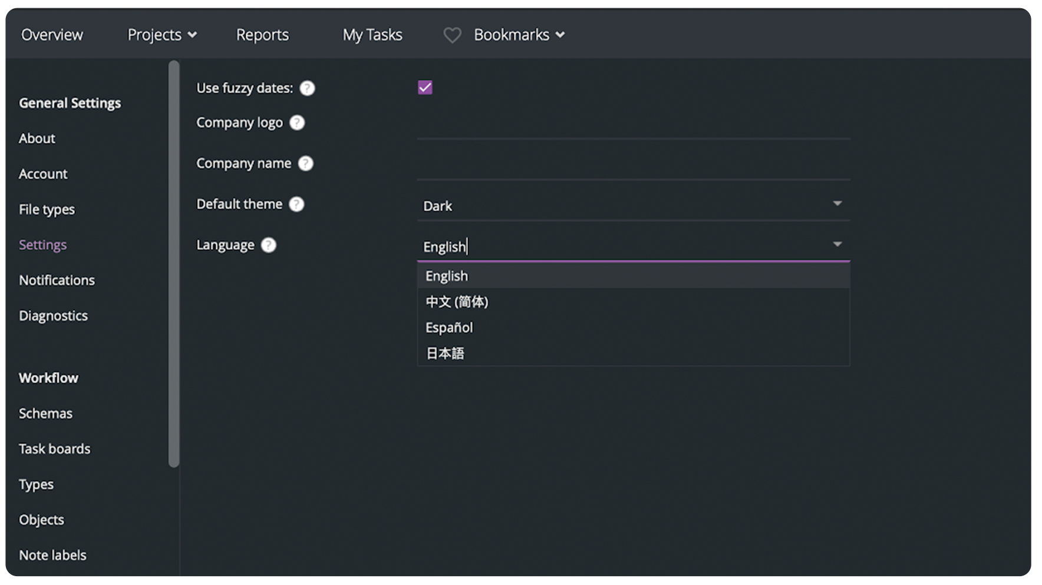Click the sidebar vertical scrollbar

pyautogui.click(x=174, y=264)
